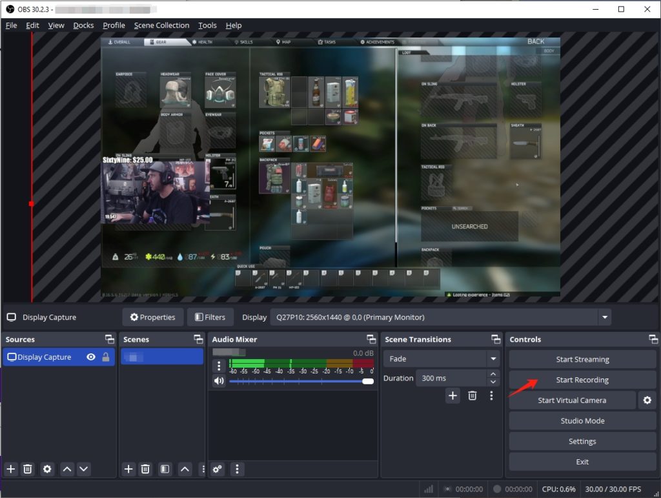
Task: Click the Exit button
Action: [582, 462]
